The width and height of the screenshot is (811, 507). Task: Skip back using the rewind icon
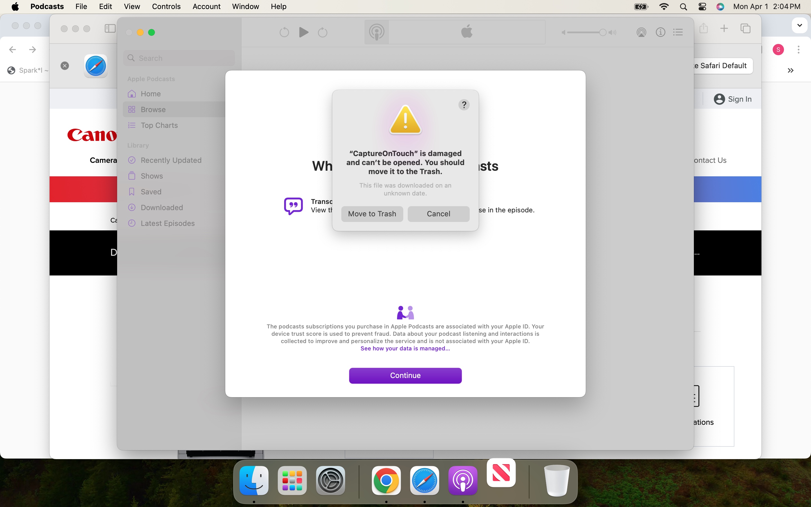pos(284,32)
